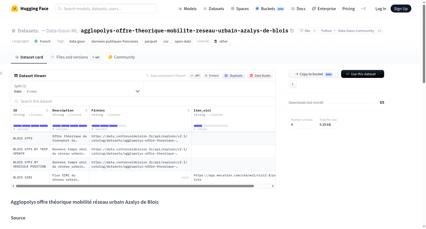The width and height of the screenshot is (426, 229).
Task: Click the Embed button
Action: click(212, 76)
